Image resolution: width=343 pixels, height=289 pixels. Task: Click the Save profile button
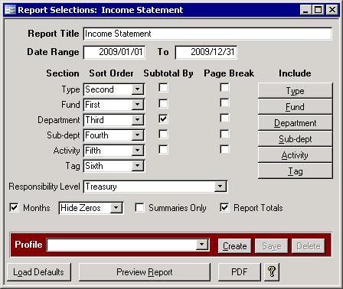click(x=272, y=246)
